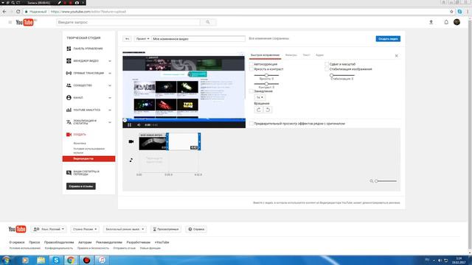Open the account avatar menu

pyautogui.click(x=457, y=22)
